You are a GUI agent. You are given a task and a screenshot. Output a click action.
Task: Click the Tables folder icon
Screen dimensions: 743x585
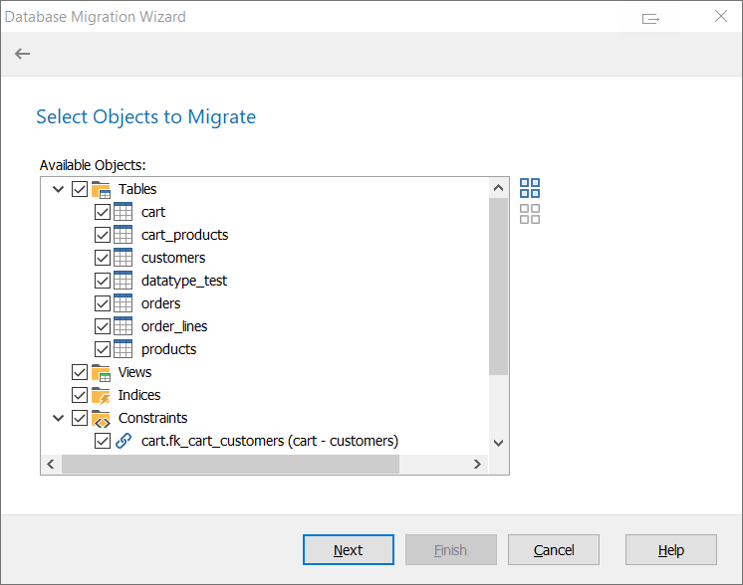coord(101,189)
